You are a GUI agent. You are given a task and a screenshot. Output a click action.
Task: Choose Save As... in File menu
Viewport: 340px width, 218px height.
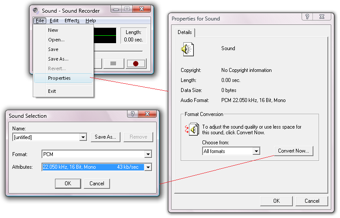pyautogui.click(x=58, y=59)
